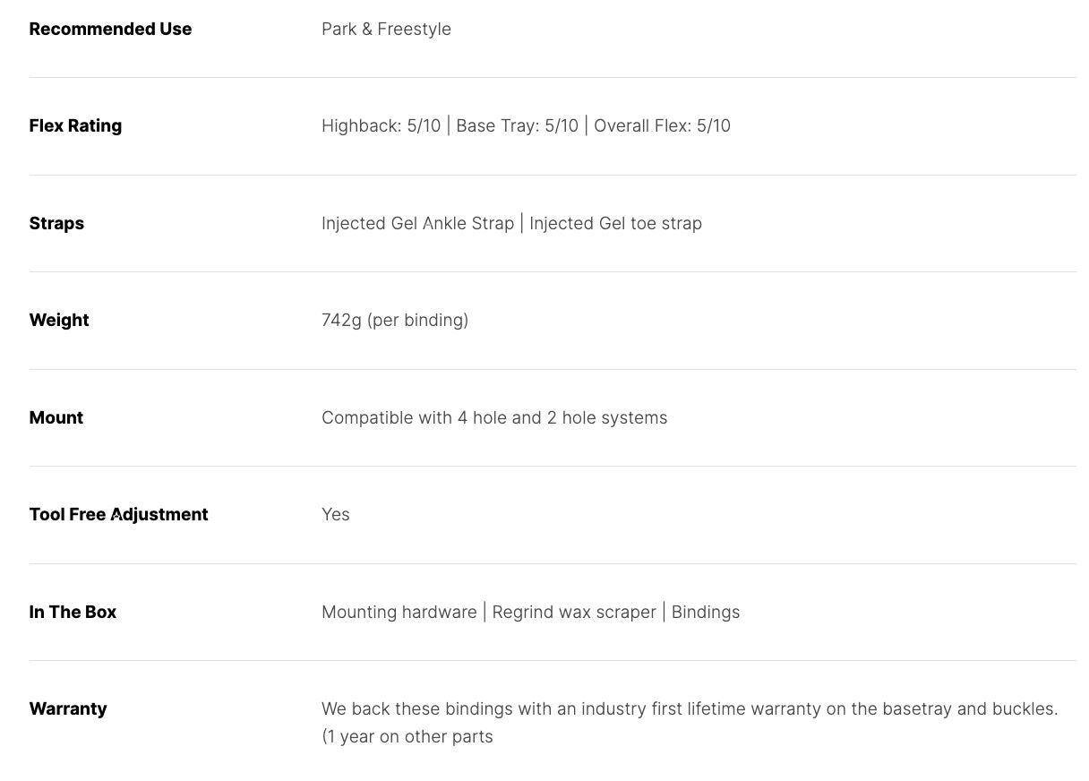The height and width of the screenshot is (781, 1089).
Task: Click the Injected Gel toe strap text
Action: (x=615, y=223)
